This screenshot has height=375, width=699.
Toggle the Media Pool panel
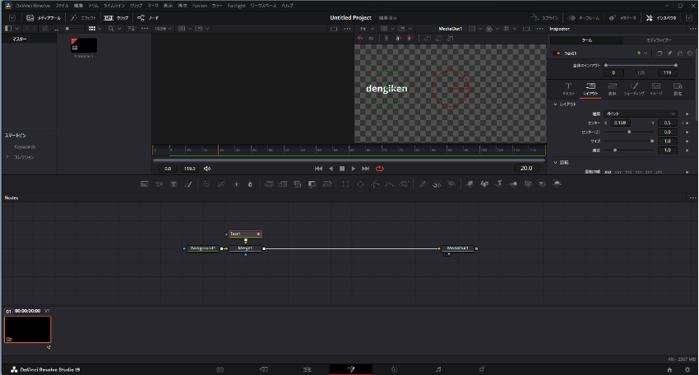click(41, 17)
